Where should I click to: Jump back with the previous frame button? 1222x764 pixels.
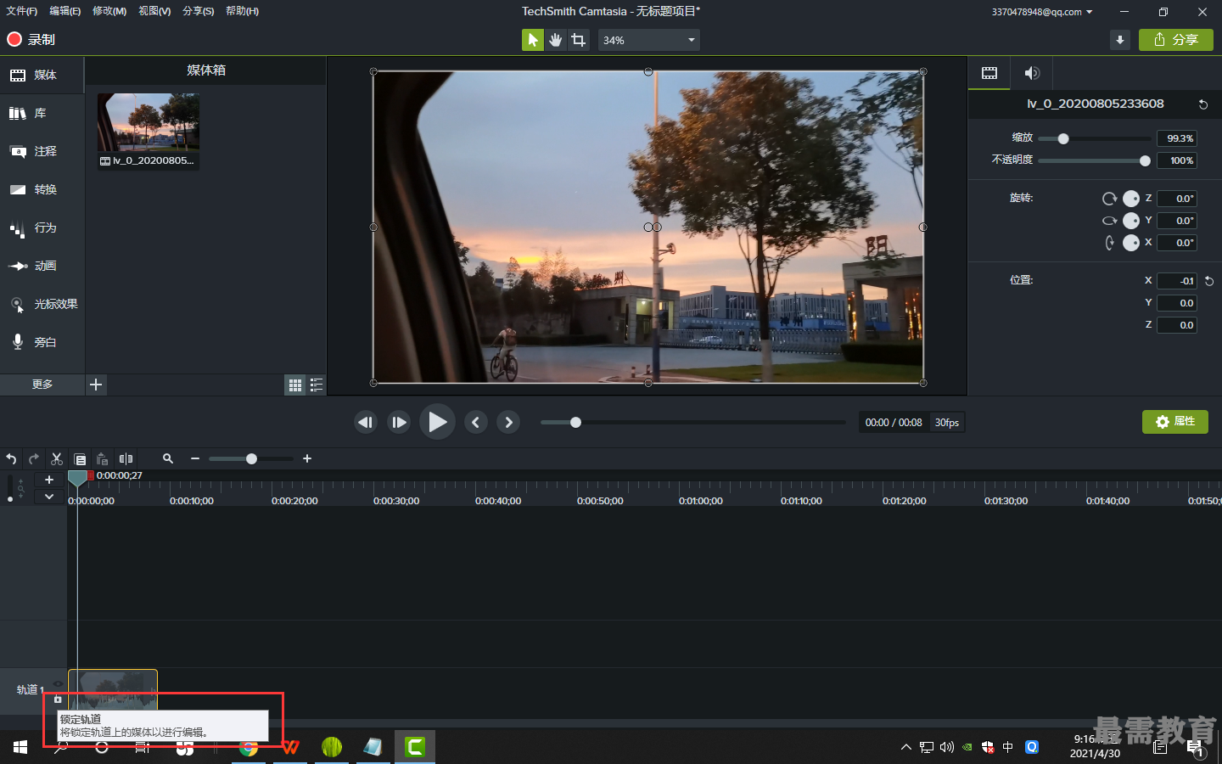(366, 422)
